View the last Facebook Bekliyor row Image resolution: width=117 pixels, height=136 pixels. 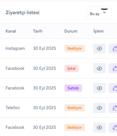tap(99, 127)
